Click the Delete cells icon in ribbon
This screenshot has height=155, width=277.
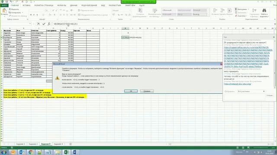click(222, 10)
